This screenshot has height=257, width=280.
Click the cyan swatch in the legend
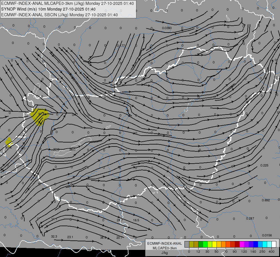tap(265, 244)
